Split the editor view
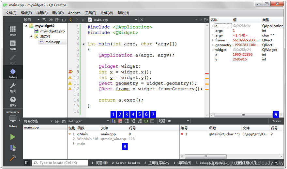Viewport: 287px width, 169px height. 206,20
